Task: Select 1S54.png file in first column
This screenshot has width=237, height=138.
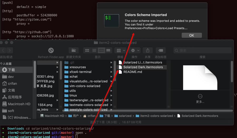Action: [x=45, y=105]
